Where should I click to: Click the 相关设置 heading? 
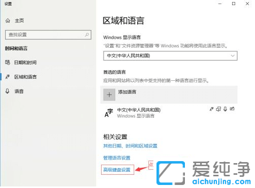(115, 137)
